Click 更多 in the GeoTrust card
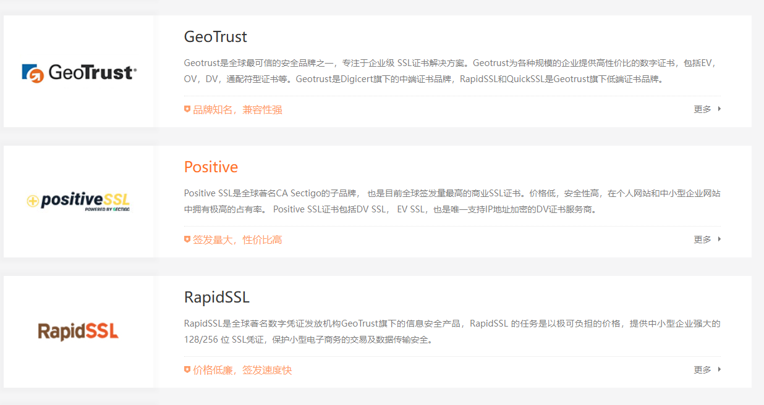The width and height of the screenshot is (764, 405). click(702, 109)
